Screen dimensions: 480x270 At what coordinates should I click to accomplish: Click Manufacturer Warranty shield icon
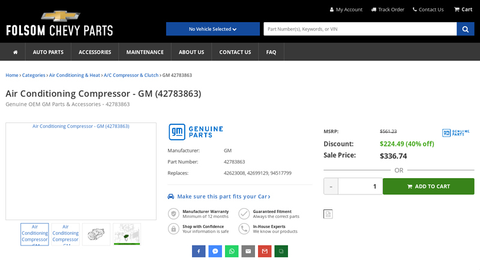(173, 214)
